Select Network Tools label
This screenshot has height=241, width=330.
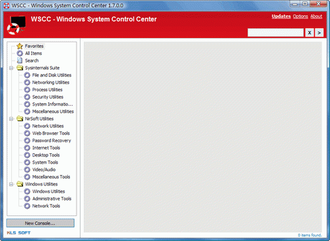pyautogui.click(x=46, y=206)
